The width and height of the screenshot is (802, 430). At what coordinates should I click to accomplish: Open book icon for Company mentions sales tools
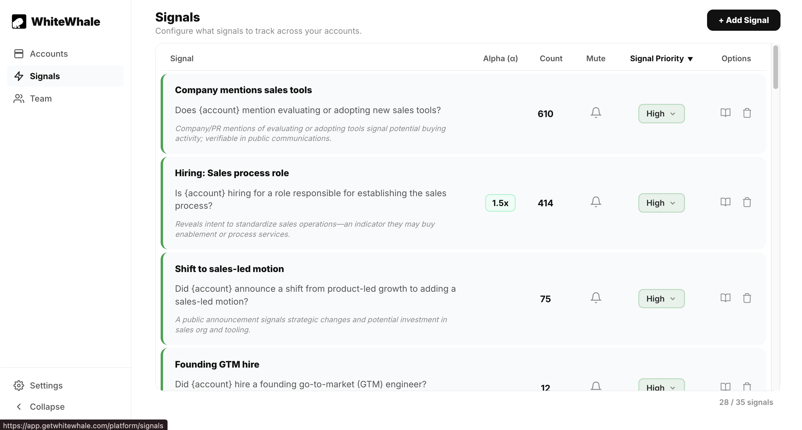point(725,113)
